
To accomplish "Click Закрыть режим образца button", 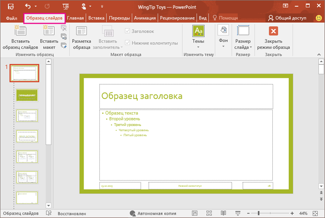I will point(273,38).
